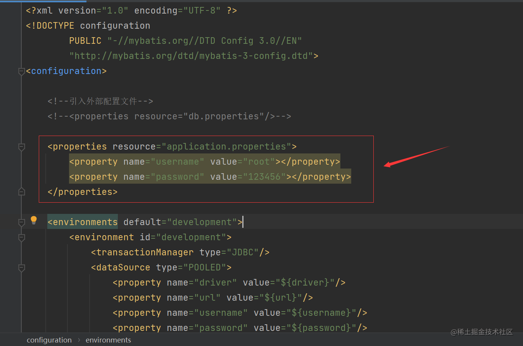The width and height of the screenshot is (523, 346).
Task: Click the value "123456" in password property
Action: tap(264, 177)
